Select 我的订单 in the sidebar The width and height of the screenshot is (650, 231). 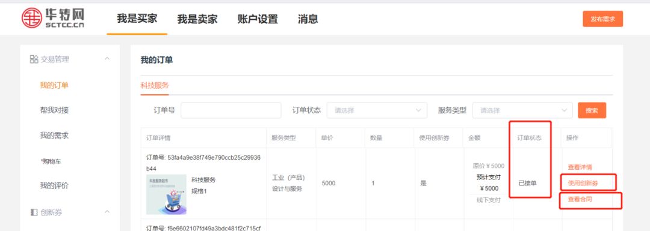click(54, 85)
